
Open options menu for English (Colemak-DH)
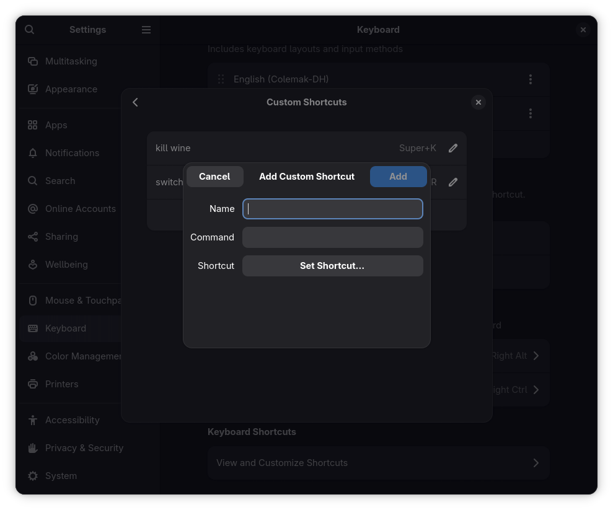pos(531,79)
